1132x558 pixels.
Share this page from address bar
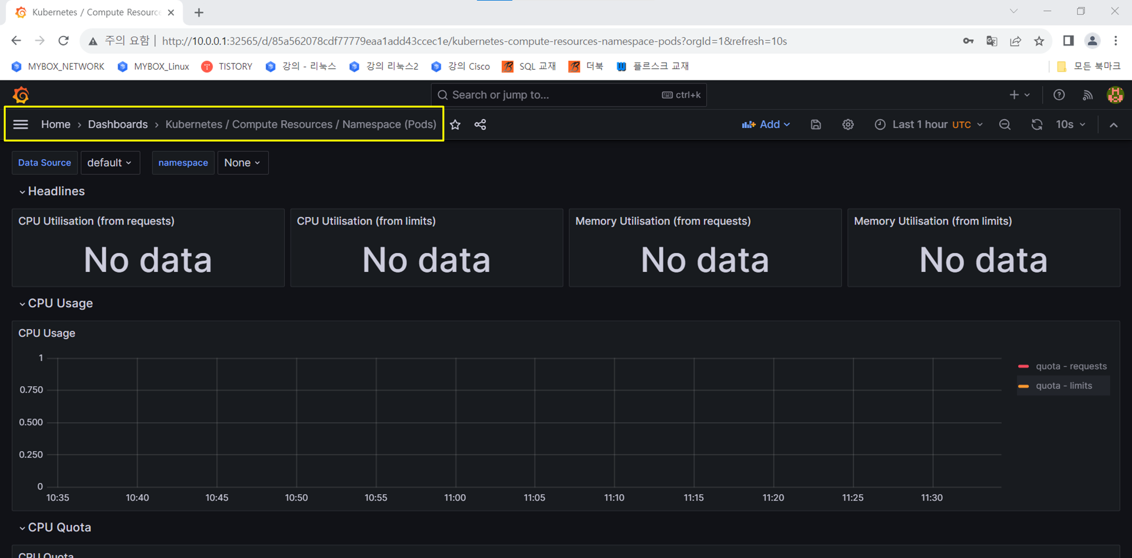click(x=1015, y=41)
